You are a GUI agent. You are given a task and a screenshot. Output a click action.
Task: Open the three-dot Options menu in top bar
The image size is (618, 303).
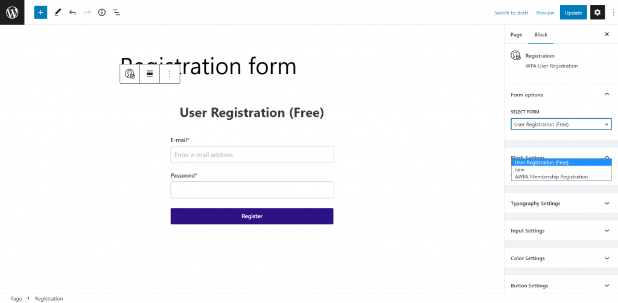click(x=613, y=13)
